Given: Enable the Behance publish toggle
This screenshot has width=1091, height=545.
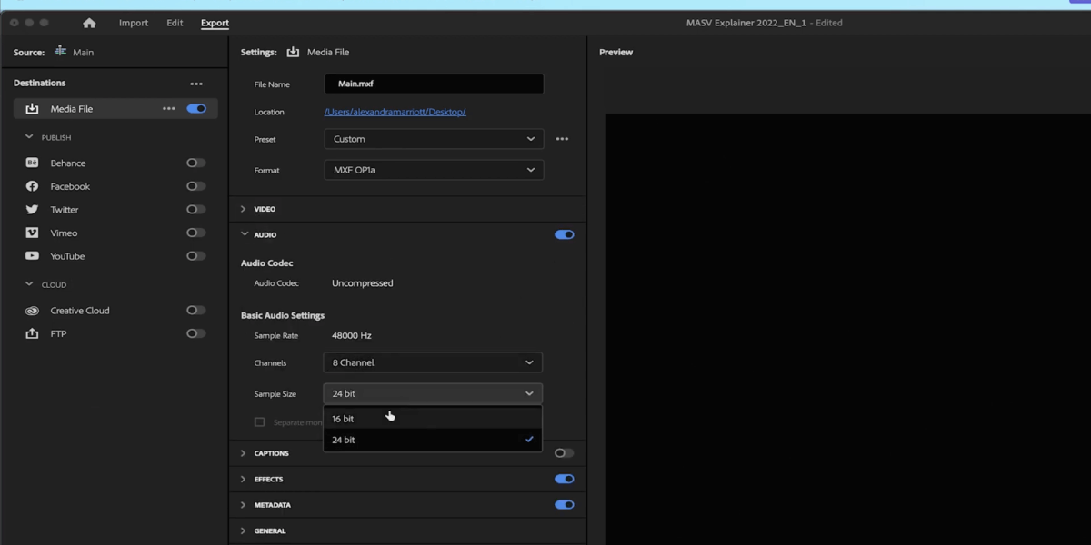Looking at the screenshot, I should tap(196, 163).
